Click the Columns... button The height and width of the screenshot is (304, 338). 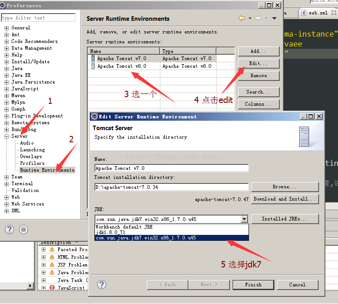click(258, 104)
